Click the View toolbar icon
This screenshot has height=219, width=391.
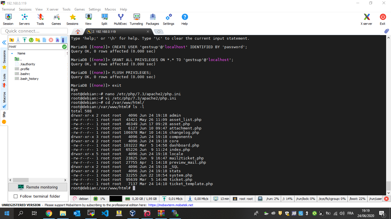pyautogui.click(x=88, y=19)
